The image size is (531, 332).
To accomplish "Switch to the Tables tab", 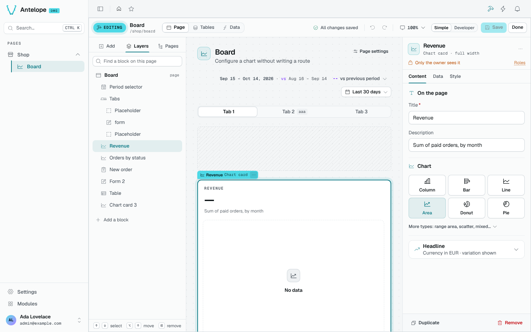I will [x=204, y=27].
